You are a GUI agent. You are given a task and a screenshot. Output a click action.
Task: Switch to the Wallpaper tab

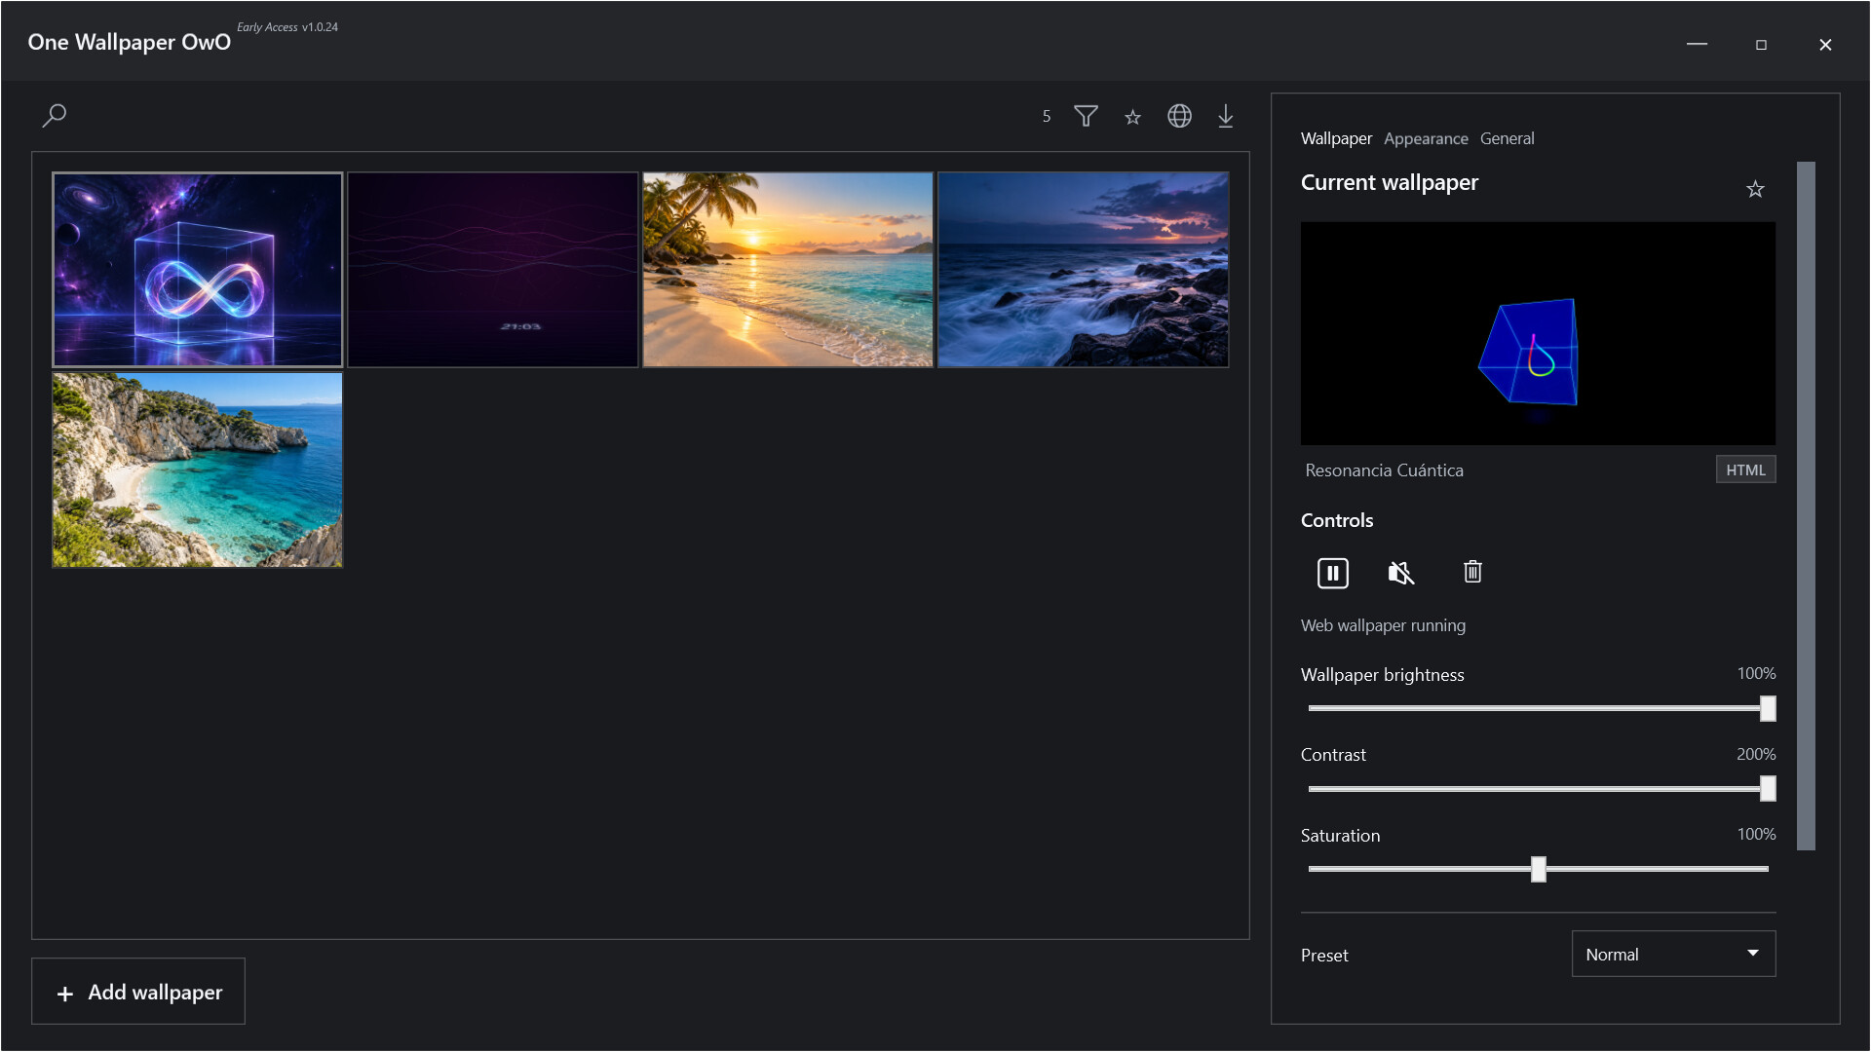pyautogui.click(x=1336, y=138)
